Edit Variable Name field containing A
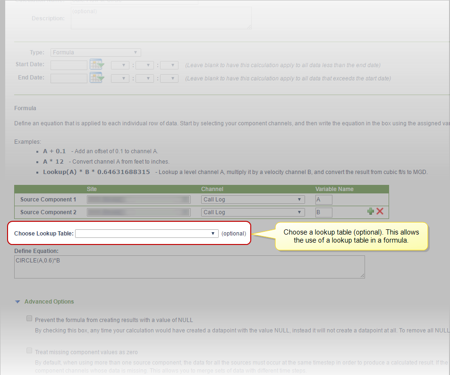Viewport: 450px width, 375px height. [324, 200]
